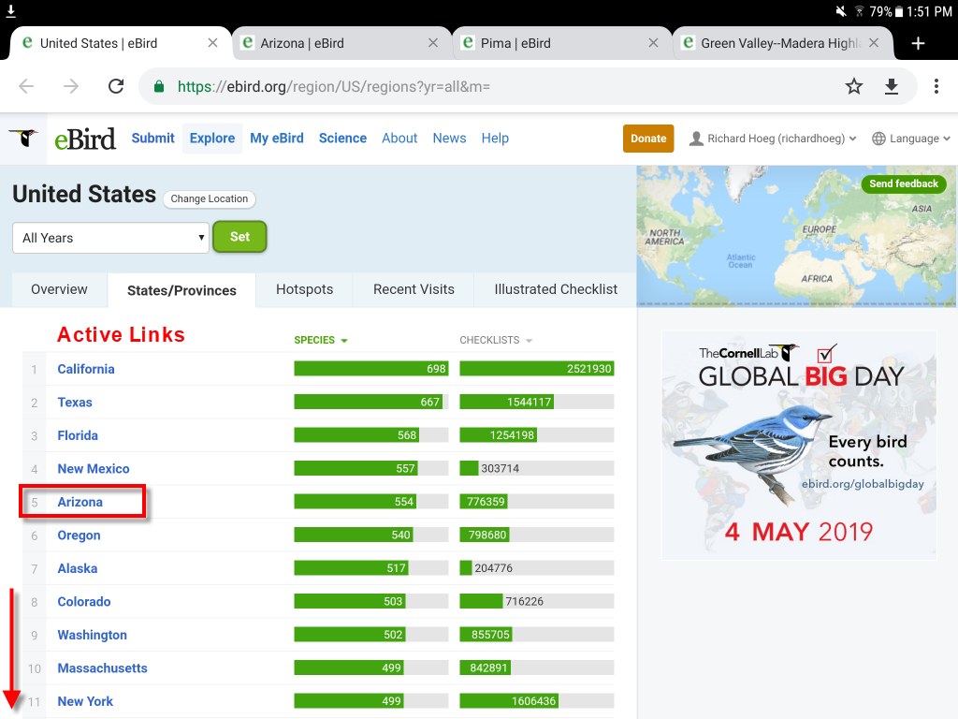
Task: Click the user profile silhouette icon
Action: 696,139
